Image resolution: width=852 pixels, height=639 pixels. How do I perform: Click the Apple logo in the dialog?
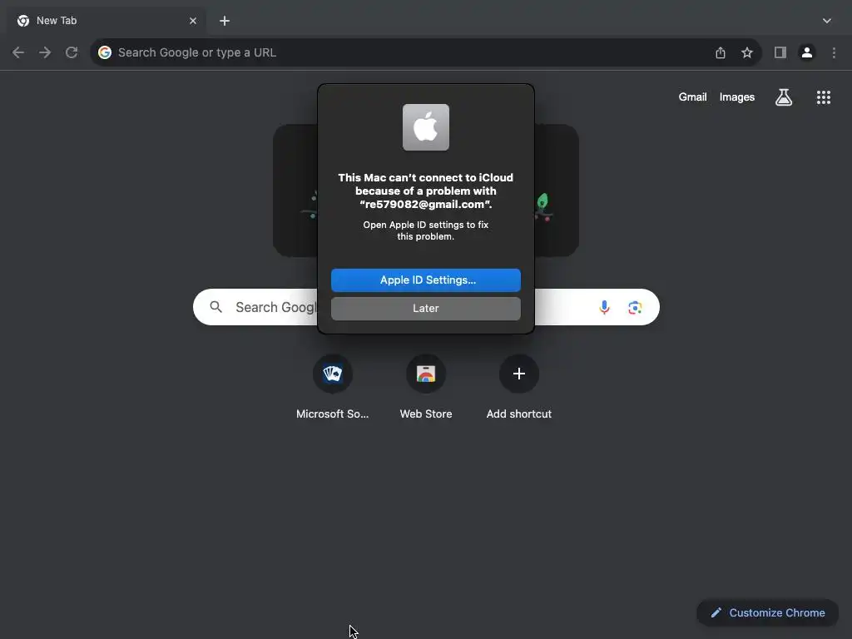pos(425,127)
